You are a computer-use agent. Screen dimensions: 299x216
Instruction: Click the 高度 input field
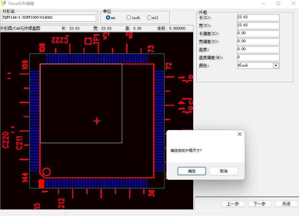point(258,50)
